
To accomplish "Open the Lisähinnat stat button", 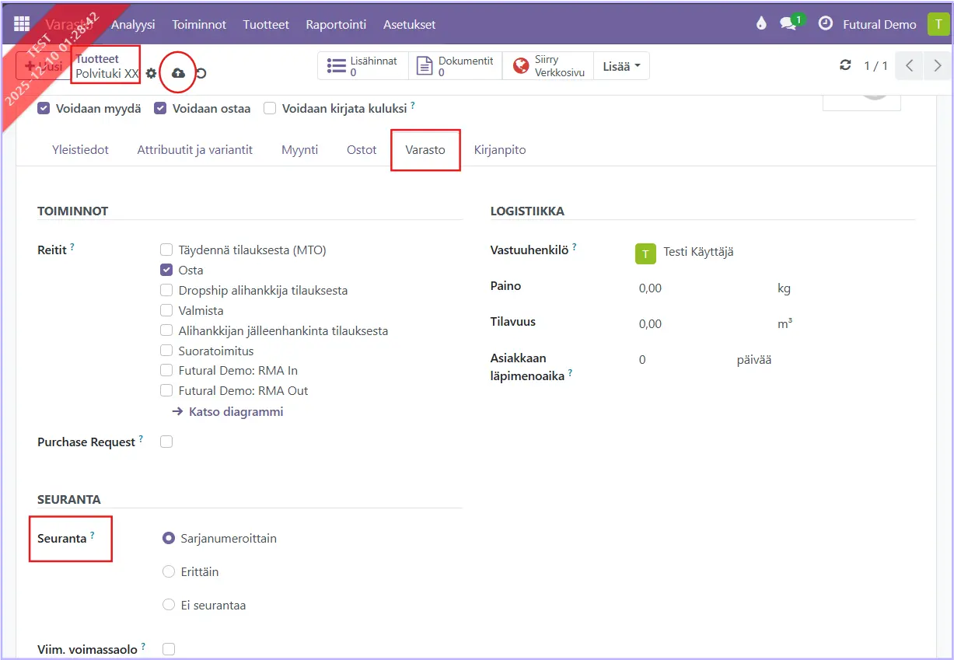I will (x=363, y=66).
